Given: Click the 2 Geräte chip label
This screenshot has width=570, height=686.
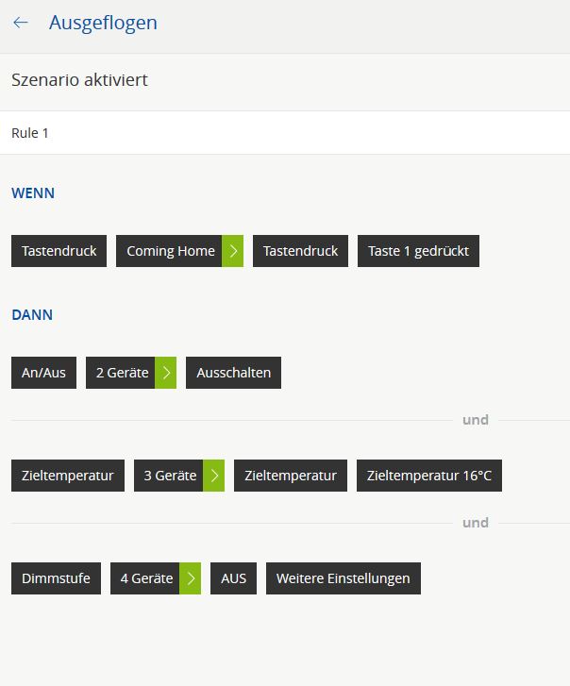Looking at the screenshot, I should tap(120, 373).
